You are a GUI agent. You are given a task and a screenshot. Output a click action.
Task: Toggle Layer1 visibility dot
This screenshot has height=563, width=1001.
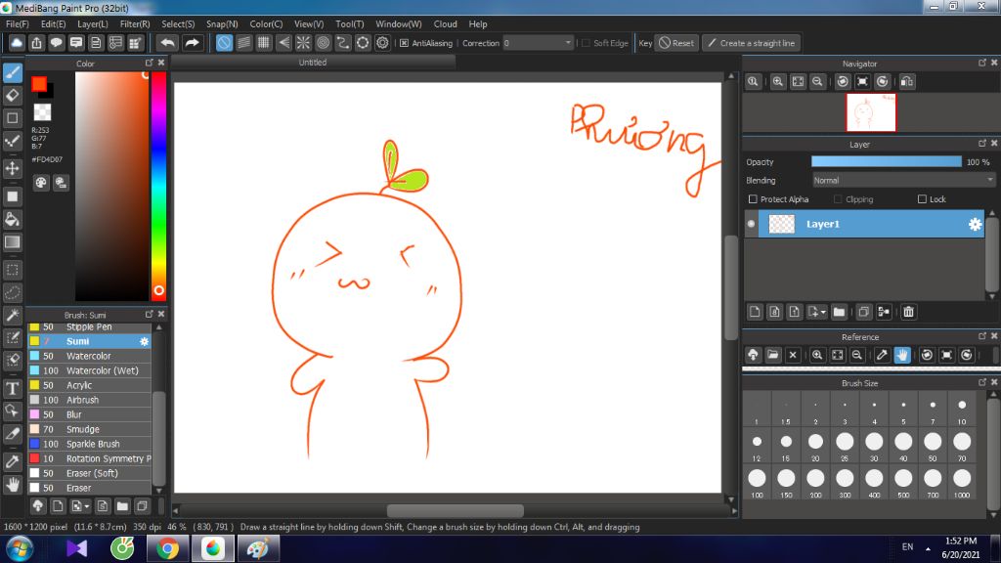[x=752, y=224]
